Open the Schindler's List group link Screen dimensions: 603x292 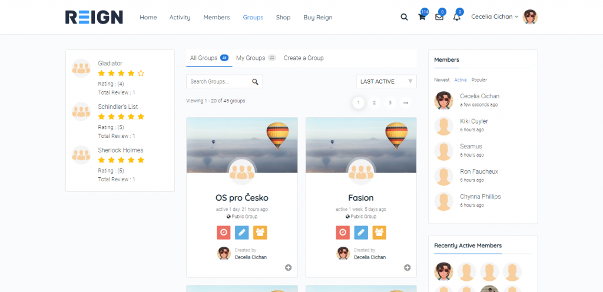(x=118, y=107)
